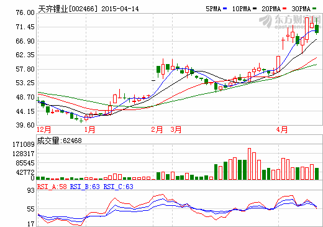Click the RSI_B:63 indicator label
The width and height of the screenshot is (323, 227).
point(85,187)
